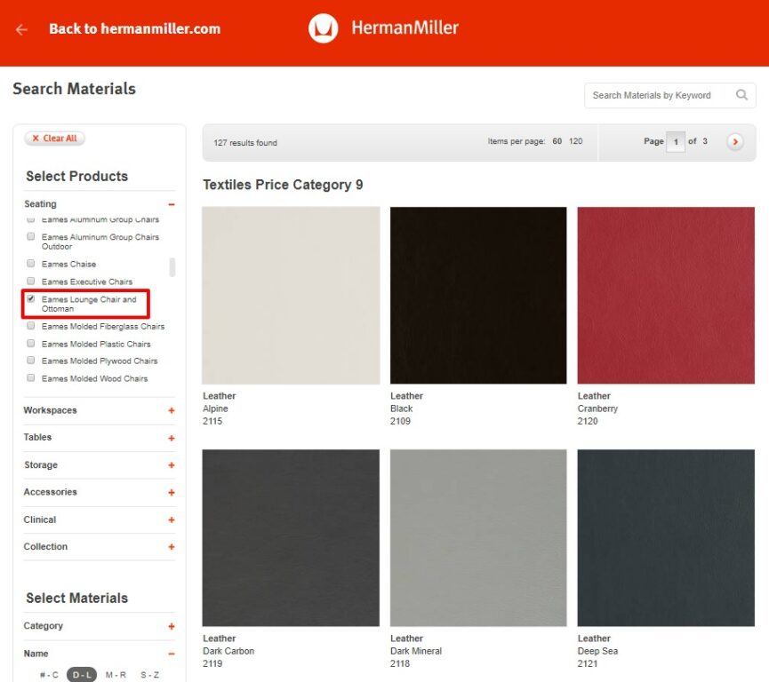769x682 pixels.
Task: Select the Dark Mineral leather swatch
Action: [x=478, y=538]
